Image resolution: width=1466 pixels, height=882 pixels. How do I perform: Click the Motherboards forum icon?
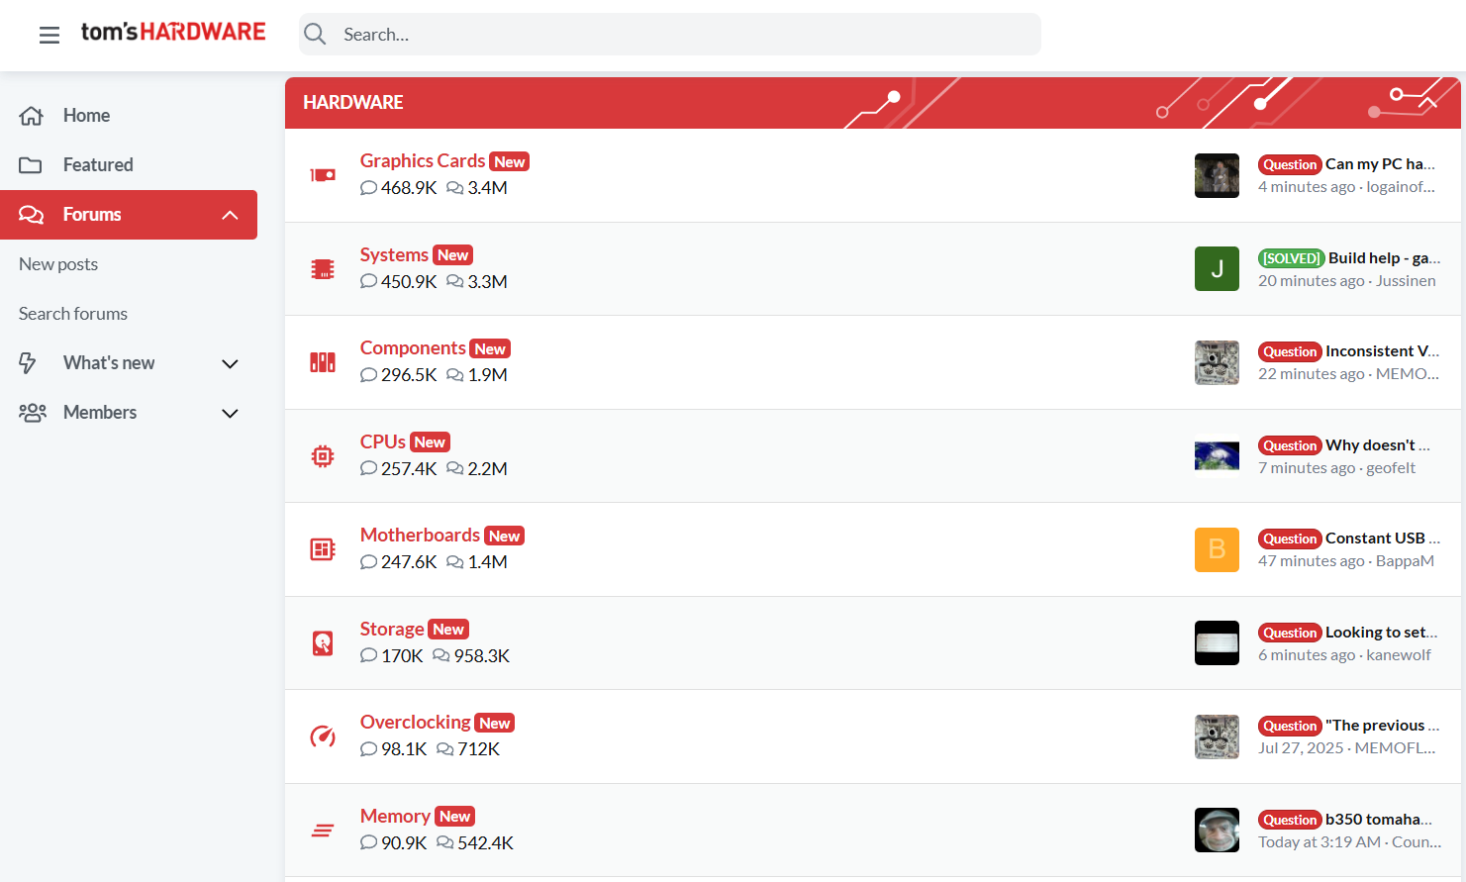coord(323,549)
